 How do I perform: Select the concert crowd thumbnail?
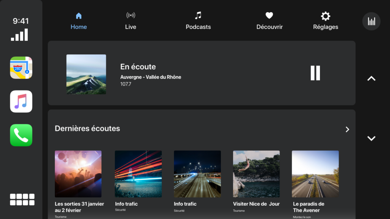pos(78,174)
